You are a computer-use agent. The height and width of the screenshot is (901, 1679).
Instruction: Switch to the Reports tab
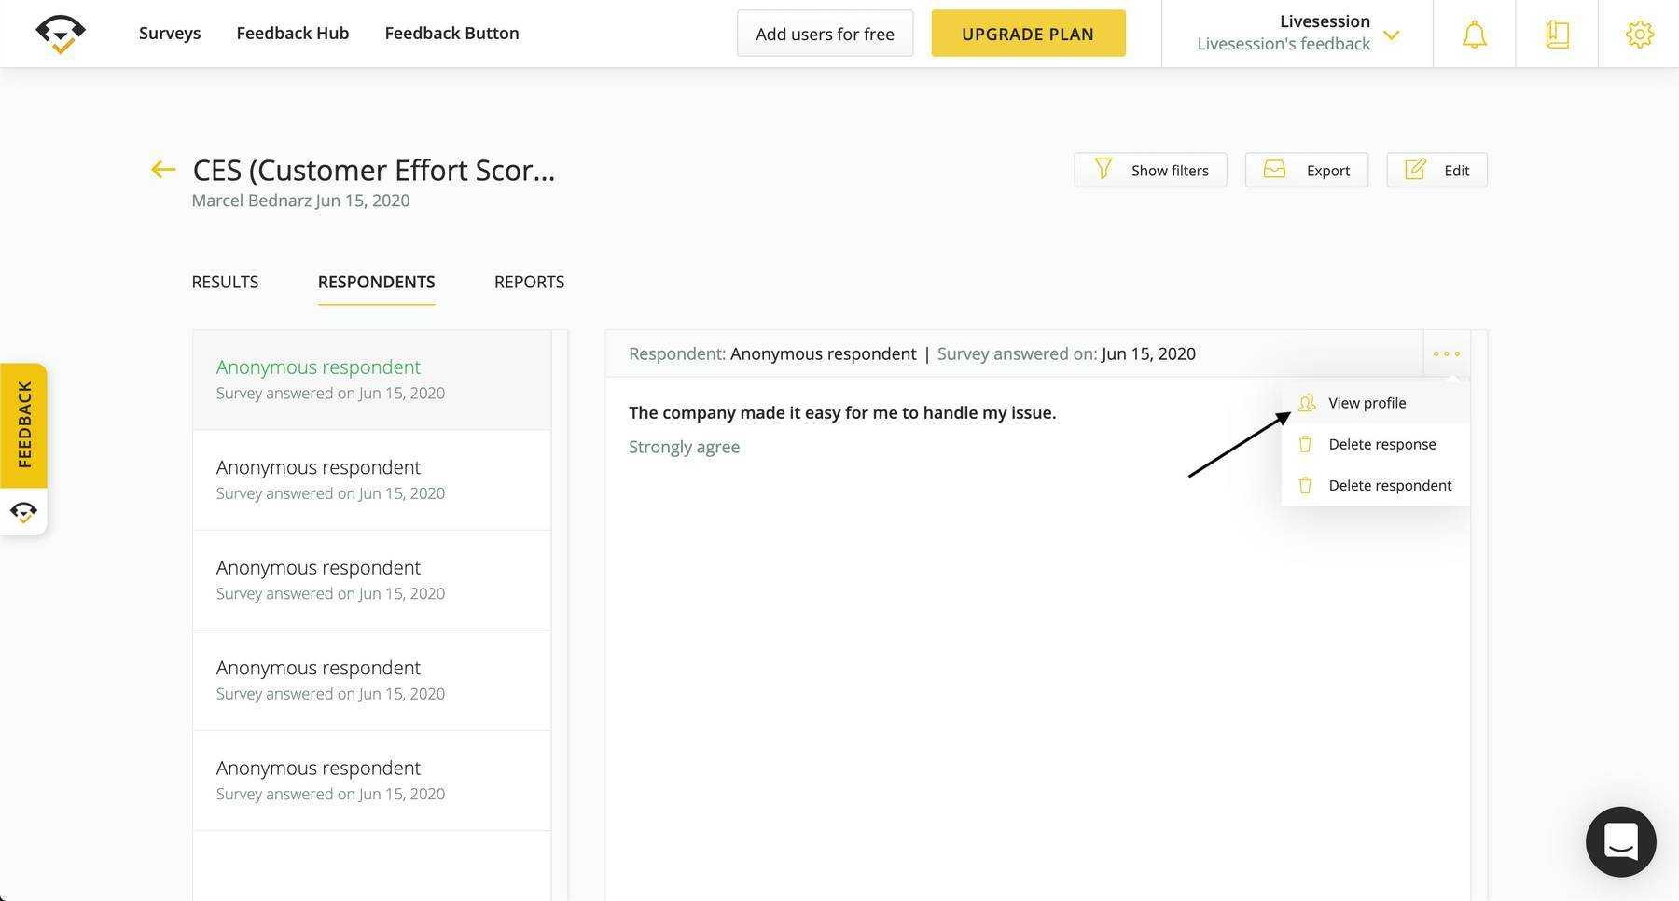529,282
